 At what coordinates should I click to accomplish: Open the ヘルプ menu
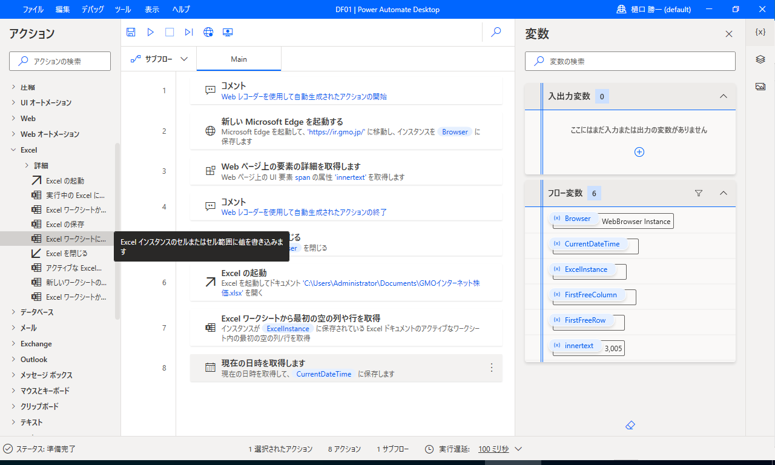point(181,10)
